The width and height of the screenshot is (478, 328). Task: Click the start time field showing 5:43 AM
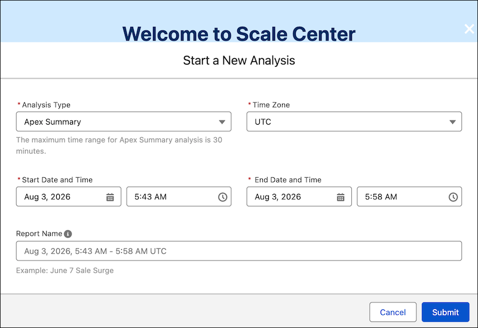click(x=179, y=197)
